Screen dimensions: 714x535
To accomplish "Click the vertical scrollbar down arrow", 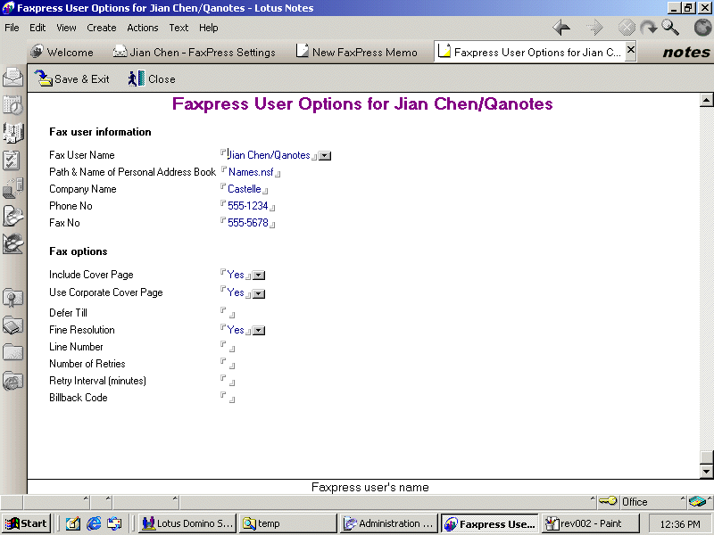I will (x=706, y=471).
